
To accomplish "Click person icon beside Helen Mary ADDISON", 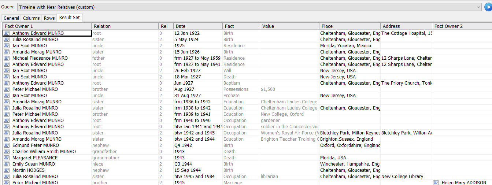I will [436, 182].
